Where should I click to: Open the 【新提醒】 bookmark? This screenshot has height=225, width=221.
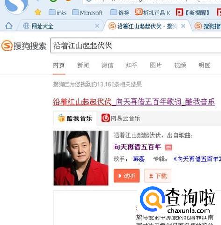tap(193, 13)
